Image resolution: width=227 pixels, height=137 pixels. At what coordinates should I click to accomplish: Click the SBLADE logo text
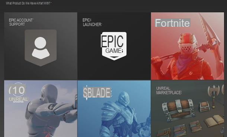[97, 93]
